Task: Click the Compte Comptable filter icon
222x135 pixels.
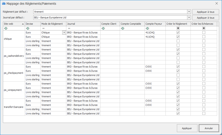Action: click(123, 28)
